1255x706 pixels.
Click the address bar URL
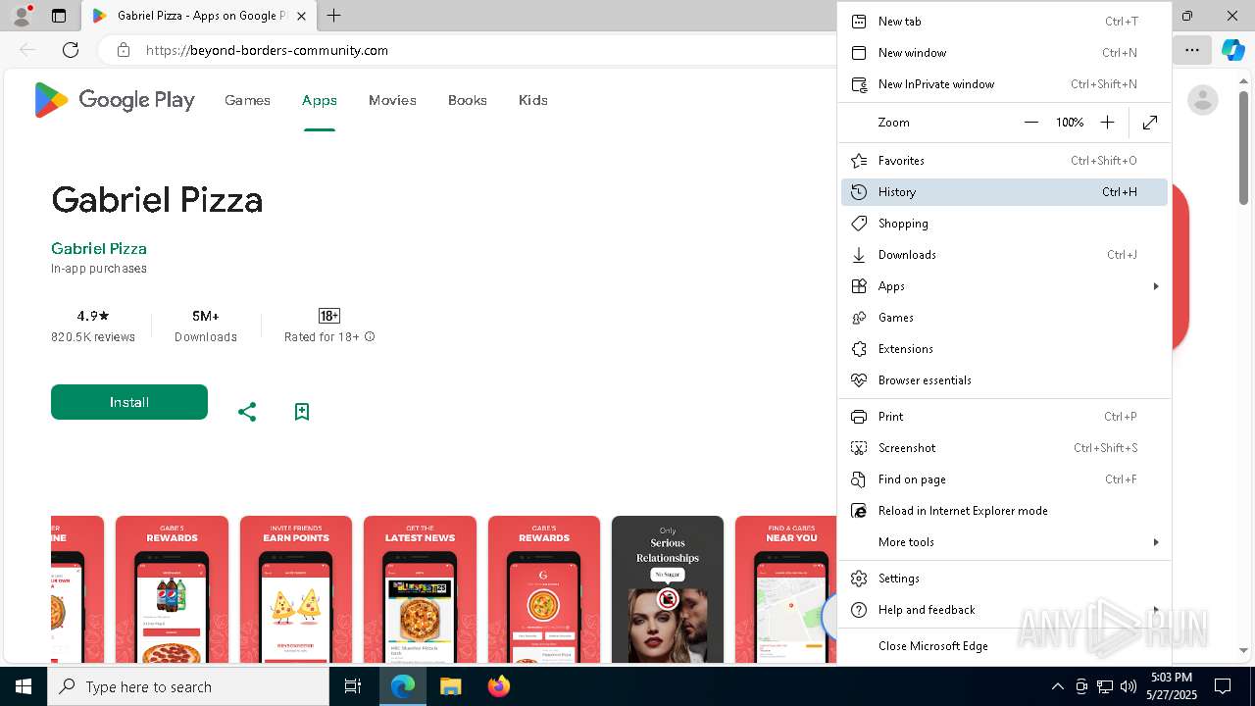tap(267, 50)
